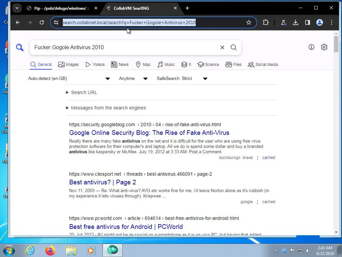Screen dimensions: 342x257
Task: Open security.googleblog.com URL link
Action: pyautogui.click(x=145, y=124)
